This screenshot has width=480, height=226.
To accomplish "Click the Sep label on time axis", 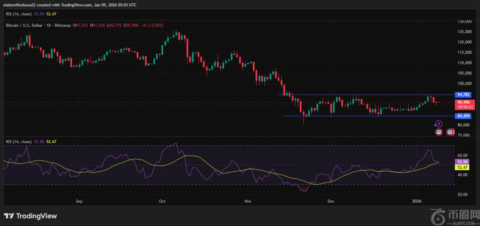I will pos(79,202).
